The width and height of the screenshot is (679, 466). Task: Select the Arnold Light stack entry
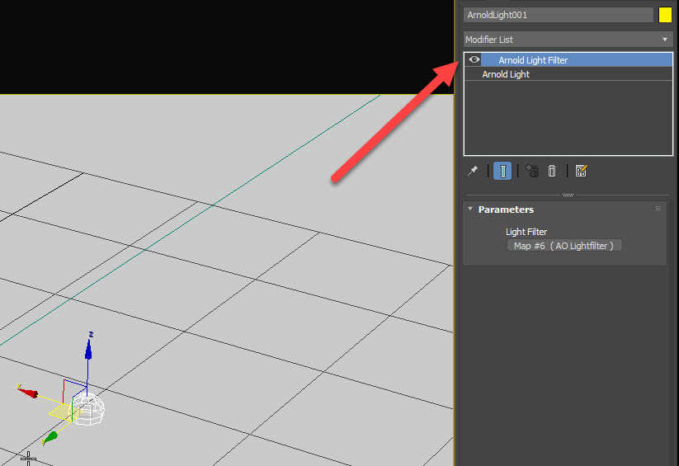pyautogui.click(x=568, y=74)
